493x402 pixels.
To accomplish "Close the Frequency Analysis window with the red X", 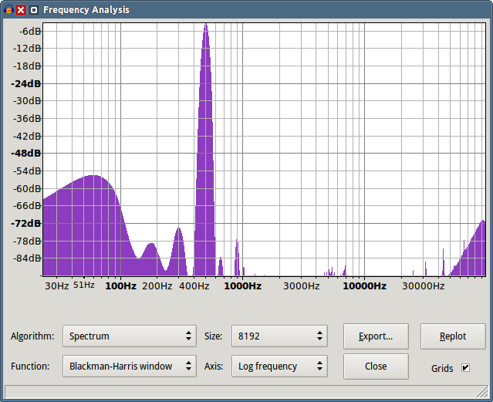I will pos(21,10).
